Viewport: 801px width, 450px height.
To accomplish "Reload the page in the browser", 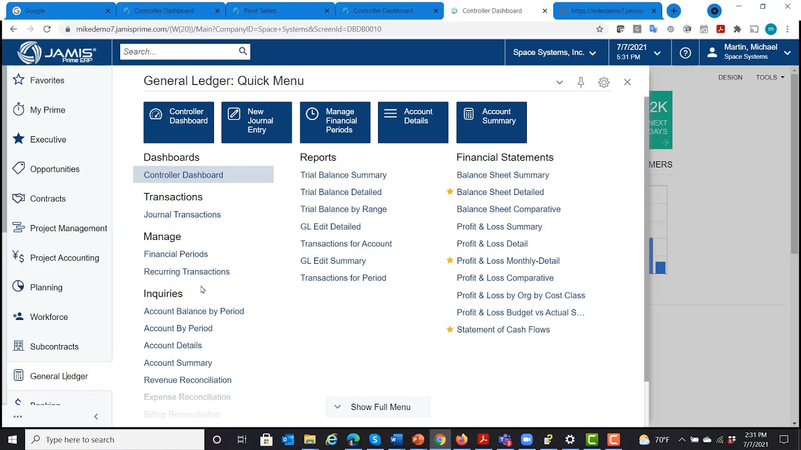I will (47, 29).
